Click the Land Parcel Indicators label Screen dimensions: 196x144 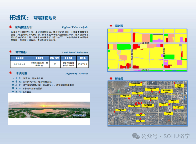coord(75,53)
